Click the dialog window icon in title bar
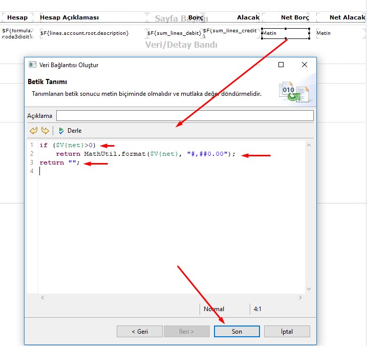 pos(33,65)
